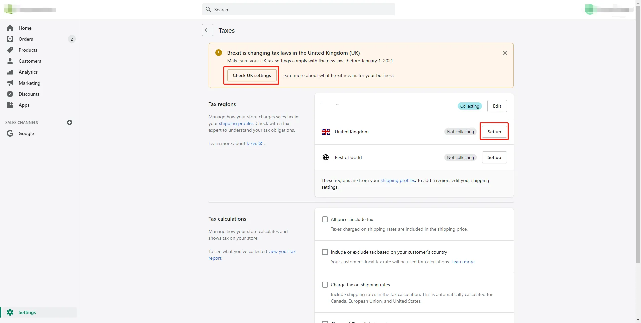Open Apps in the sidebar

coord(24,105)
